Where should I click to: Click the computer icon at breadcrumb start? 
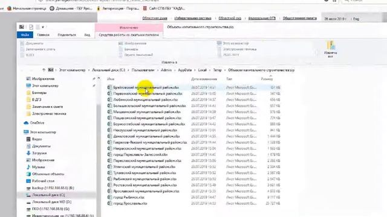click(x=51, y=70)
